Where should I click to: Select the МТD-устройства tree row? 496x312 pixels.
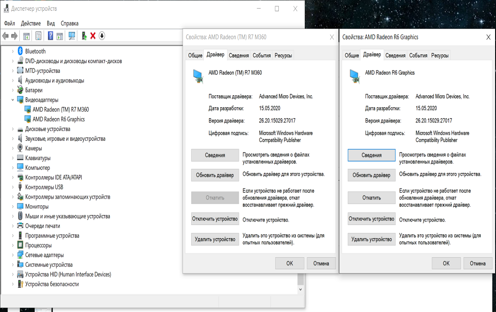pos(43,70)
